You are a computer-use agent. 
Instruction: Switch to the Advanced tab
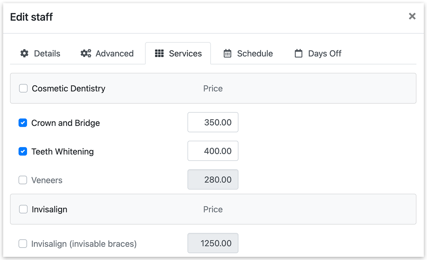[x=107, y=53]
